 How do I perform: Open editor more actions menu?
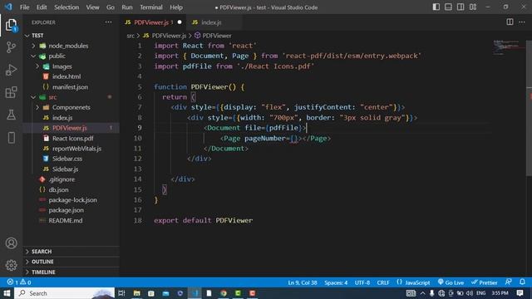[522, 22]
